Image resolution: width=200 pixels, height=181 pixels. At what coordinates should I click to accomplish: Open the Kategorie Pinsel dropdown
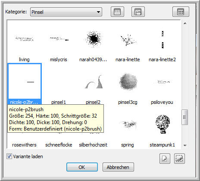(x=66, y=12)
